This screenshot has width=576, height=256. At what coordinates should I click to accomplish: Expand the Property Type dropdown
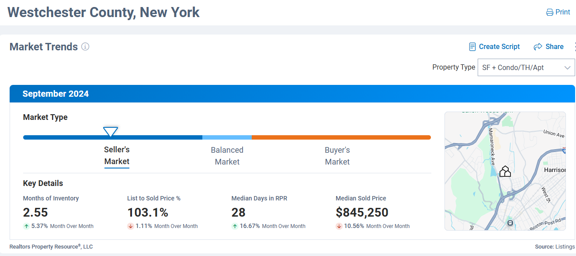[x=526, y=67]
